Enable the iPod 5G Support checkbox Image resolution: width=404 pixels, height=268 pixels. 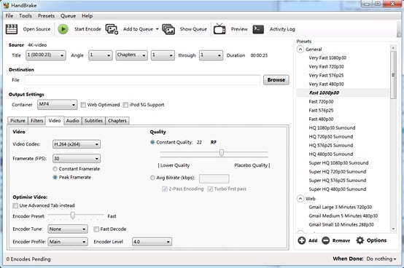click(125, 105)
